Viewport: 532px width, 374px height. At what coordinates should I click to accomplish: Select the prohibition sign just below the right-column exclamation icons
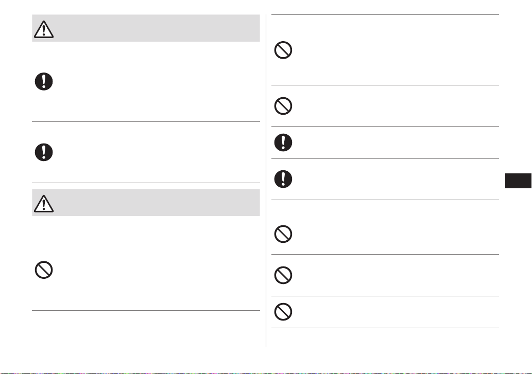point(283,234)
